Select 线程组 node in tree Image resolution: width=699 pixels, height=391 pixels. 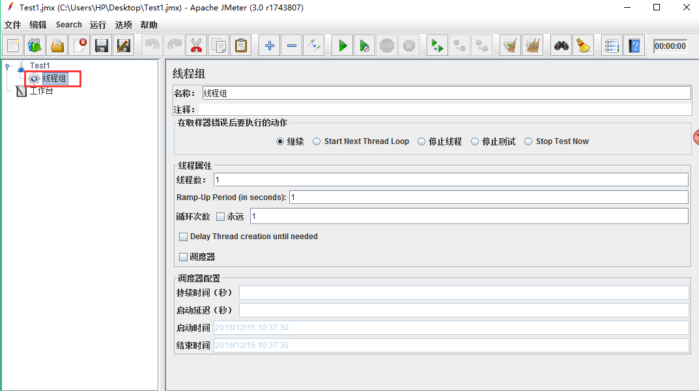[x=54, y=78]
